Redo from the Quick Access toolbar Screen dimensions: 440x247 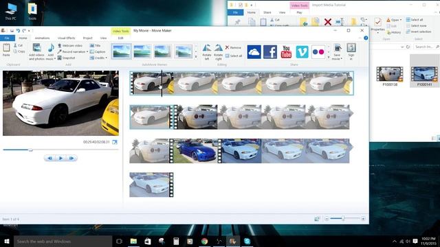point(24,30)
